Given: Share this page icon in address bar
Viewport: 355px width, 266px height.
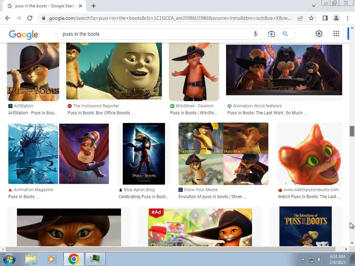Looking at the screenshot, I should (x=300, y=18).
